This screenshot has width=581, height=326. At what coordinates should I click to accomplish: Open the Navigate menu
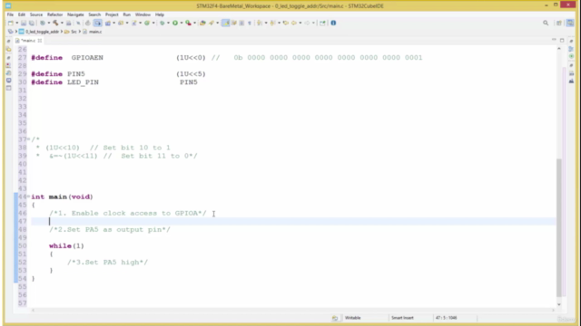[x=75, y=14]
